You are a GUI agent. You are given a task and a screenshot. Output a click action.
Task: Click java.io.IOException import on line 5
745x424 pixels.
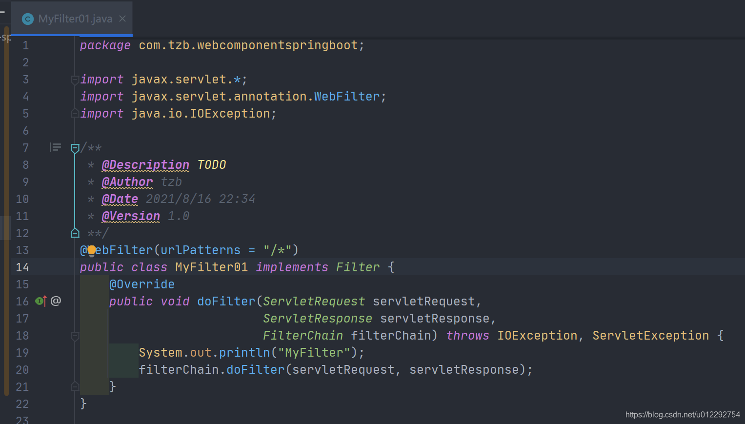coord(201,114)
